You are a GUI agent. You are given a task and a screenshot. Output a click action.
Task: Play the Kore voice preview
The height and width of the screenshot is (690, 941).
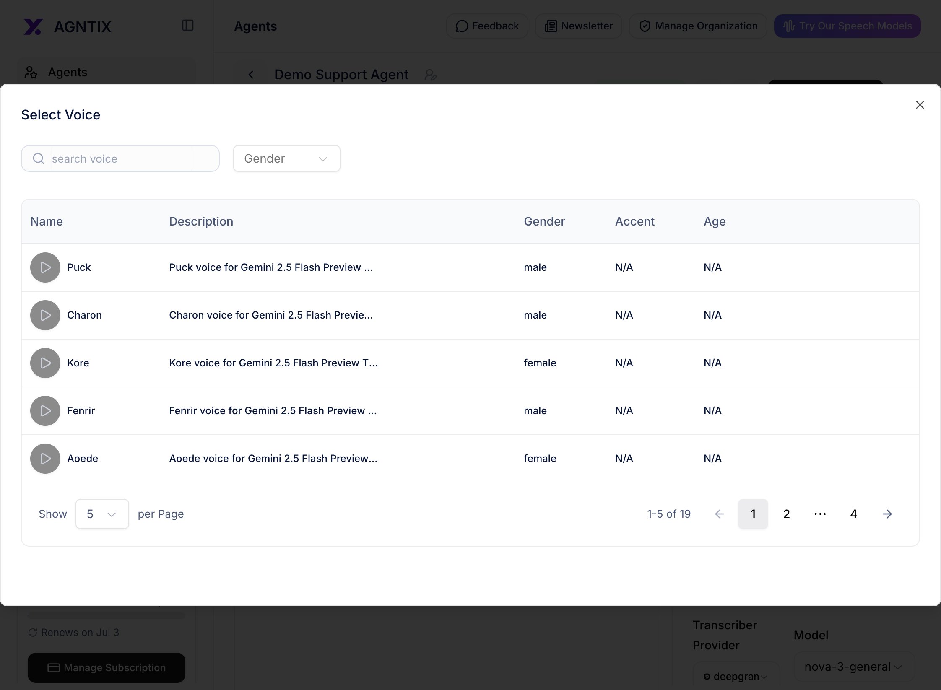[x=45, y=363]
